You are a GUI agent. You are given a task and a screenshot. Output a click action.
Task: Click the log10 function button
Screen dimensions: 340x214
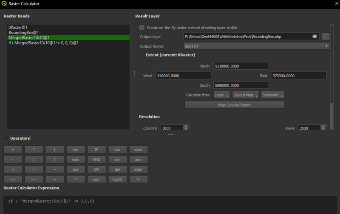tap(117, 179)
